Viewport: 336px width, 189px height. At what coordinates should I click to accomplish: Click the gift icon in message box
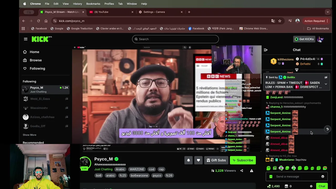tap(271, 176)
